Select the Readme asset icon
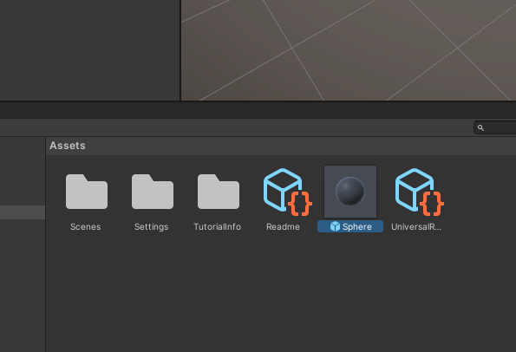The height and width of the screenshot is (352, 516). (x=287, y=192)
